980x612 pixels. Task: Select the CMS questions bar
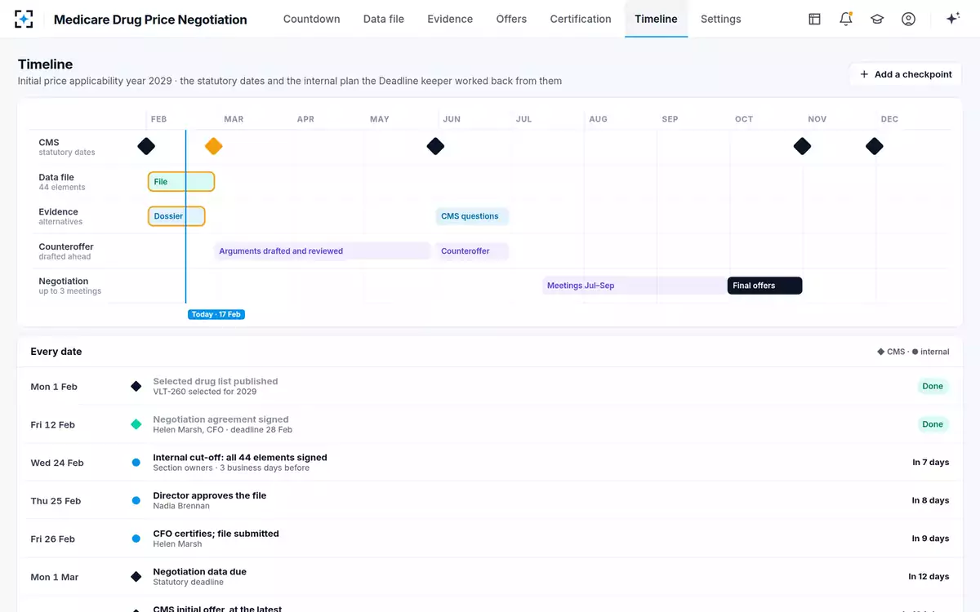point(472,216)
